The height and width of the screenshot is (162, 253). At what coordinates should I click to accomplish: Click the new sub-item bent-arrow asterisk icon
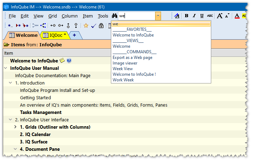coord(26,26)
